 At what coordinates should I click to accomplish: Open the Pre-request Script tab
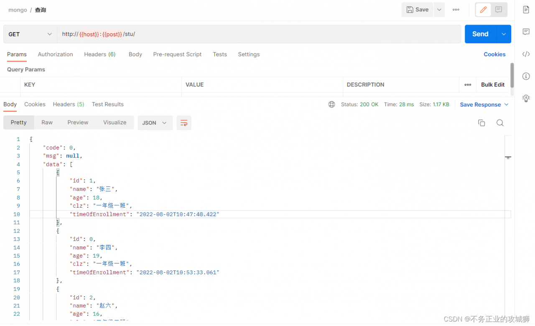[x=177, y=54]
